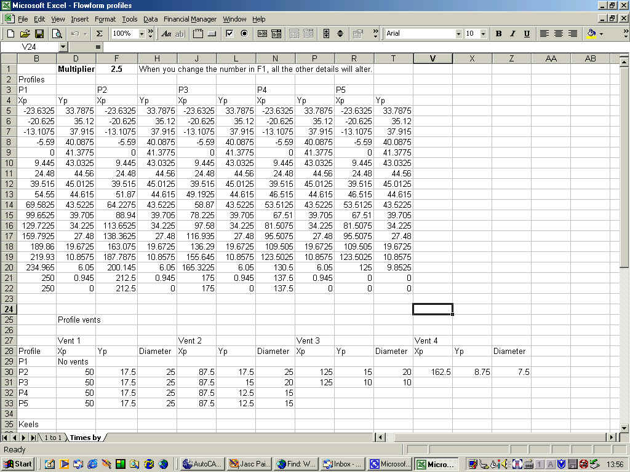Select the Option Button form control tool
Viewport: 630px width, 472px height.
(244, 34)
